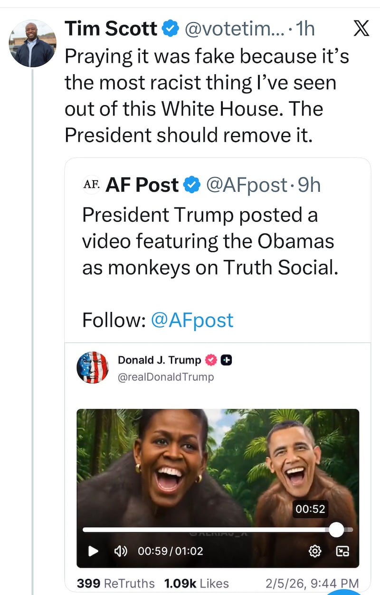
Task: Click the 00:52 timestamp overlay on video
Action: point(311,509)
